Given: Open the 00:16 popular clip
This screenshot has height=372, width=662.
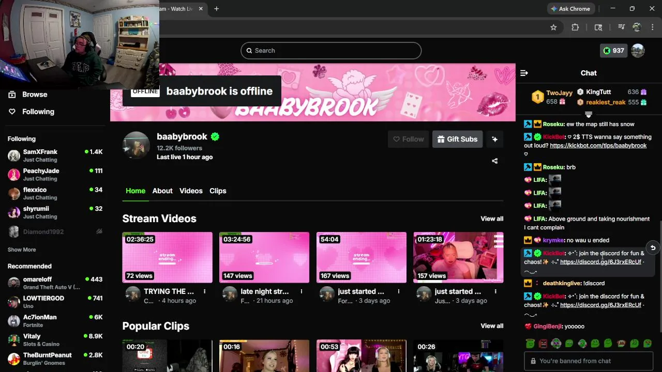Looking at the screenshot, I should 264,356.
